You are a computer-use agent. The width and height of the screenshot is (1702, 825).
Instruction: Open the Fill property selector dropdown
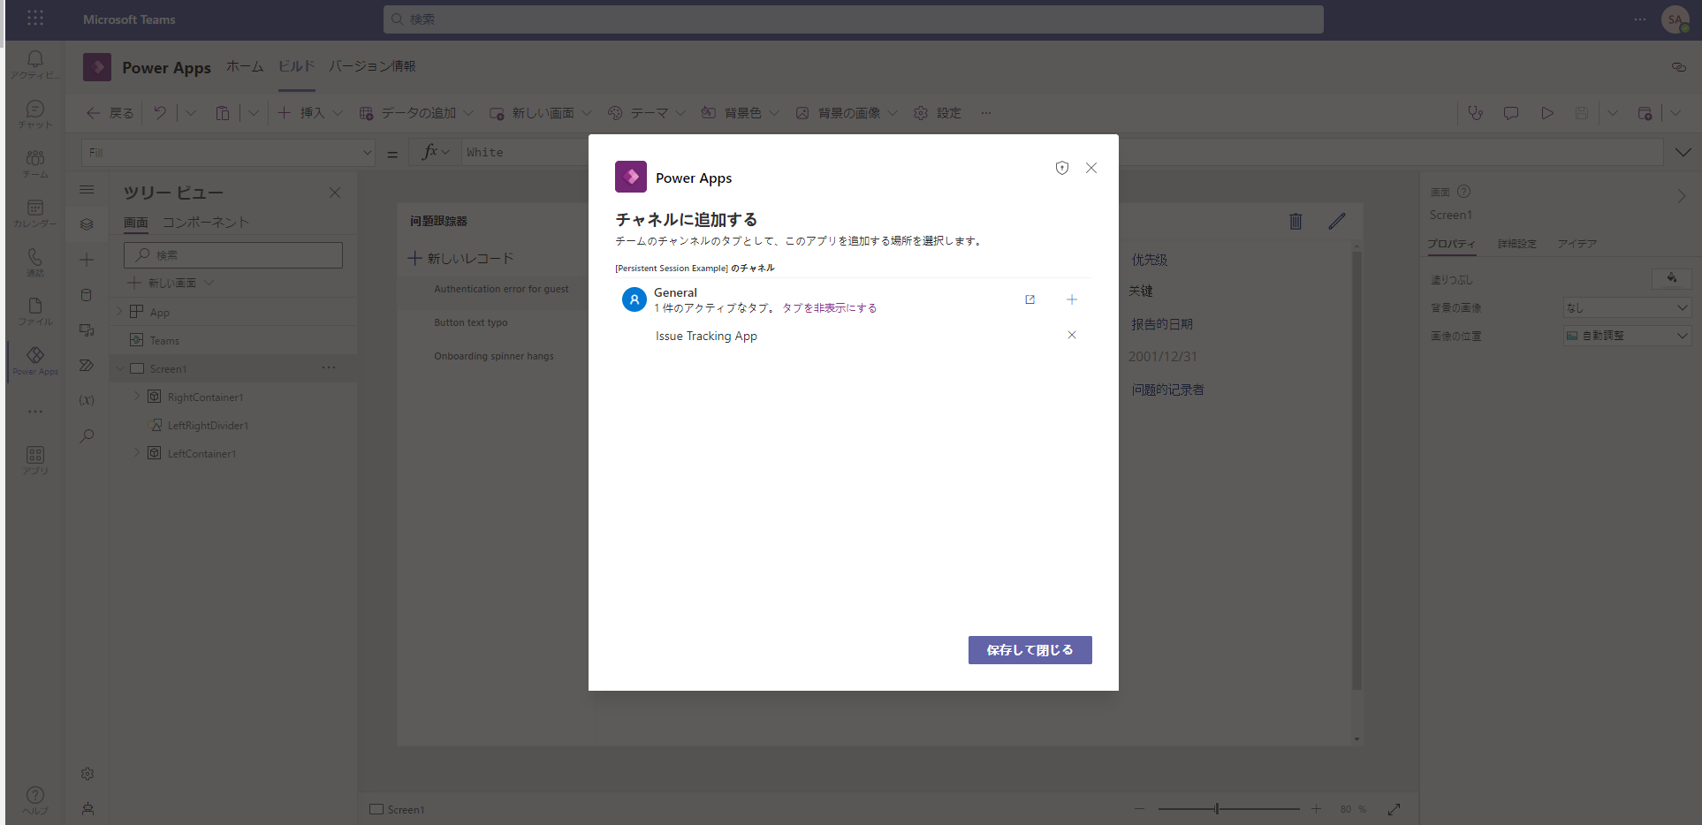coord(229,153)
